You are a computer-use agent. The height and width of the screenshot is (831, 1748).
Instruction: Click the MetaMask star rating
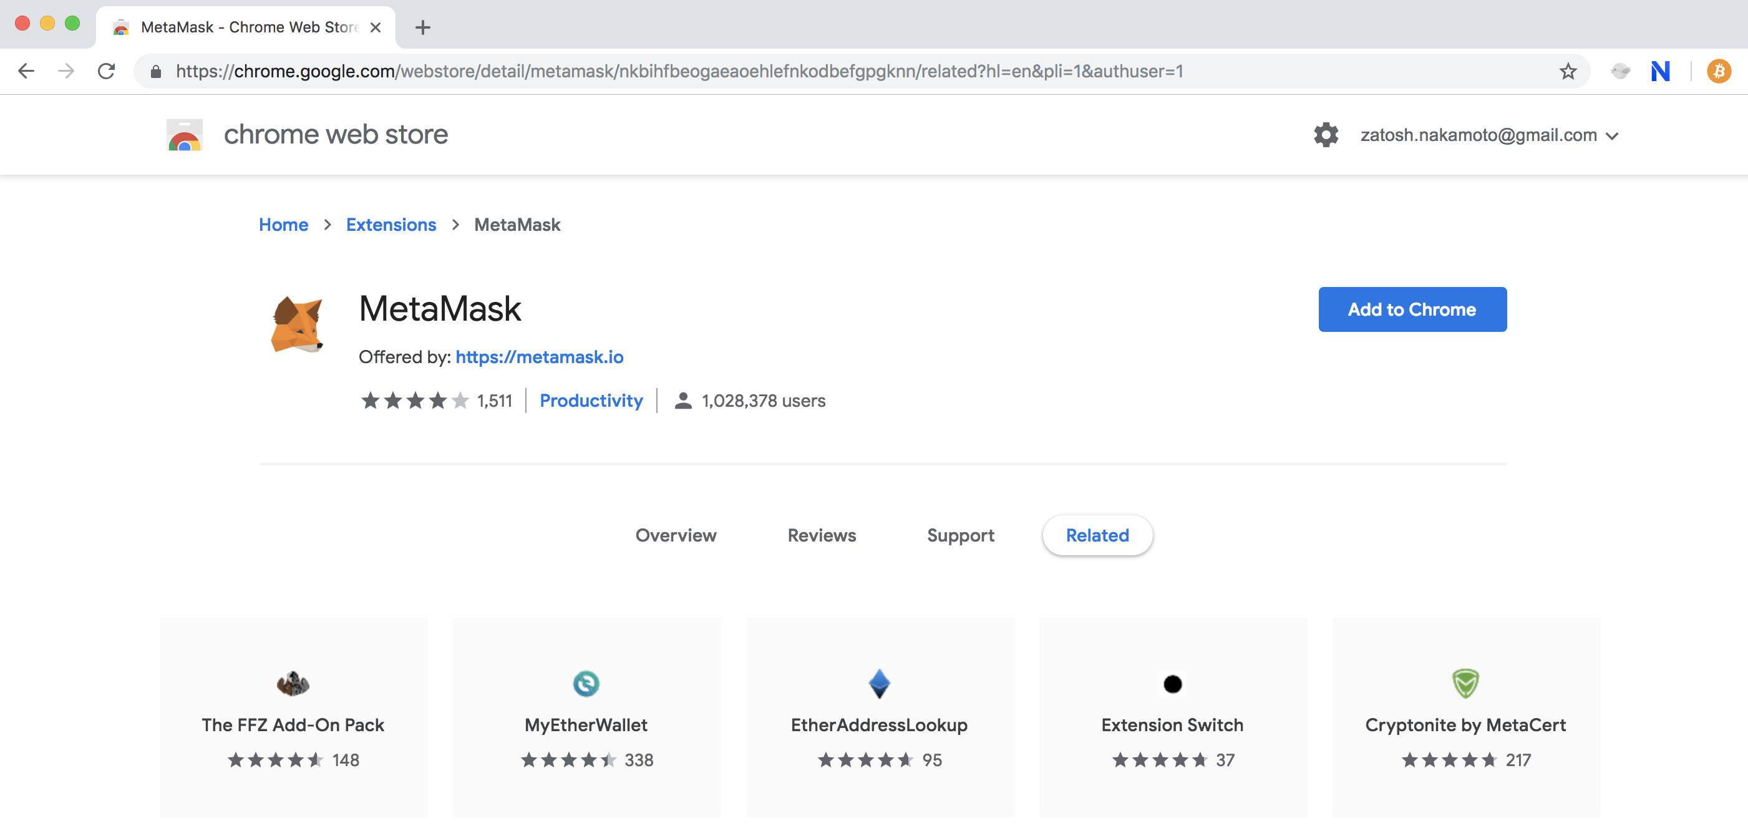415,401
